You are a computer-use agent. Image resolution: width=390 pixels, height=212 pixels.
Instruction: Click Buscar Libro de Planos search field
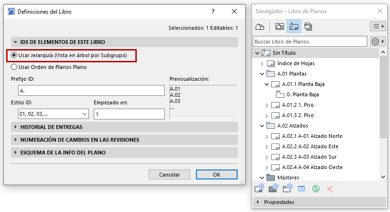[310, 42]
